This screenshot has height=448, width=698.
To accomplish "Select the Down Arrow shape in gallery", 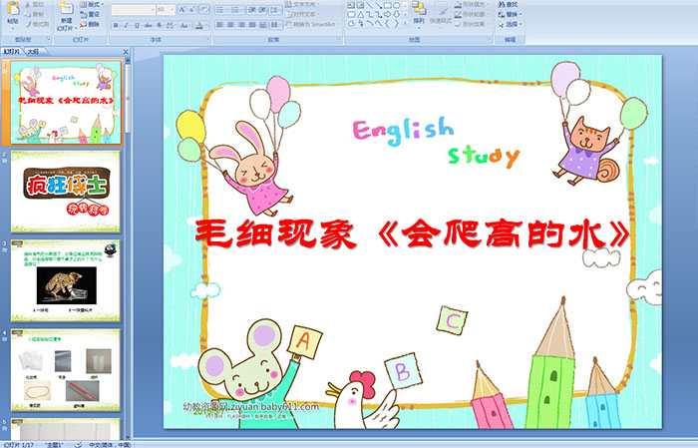I will 396,14.
